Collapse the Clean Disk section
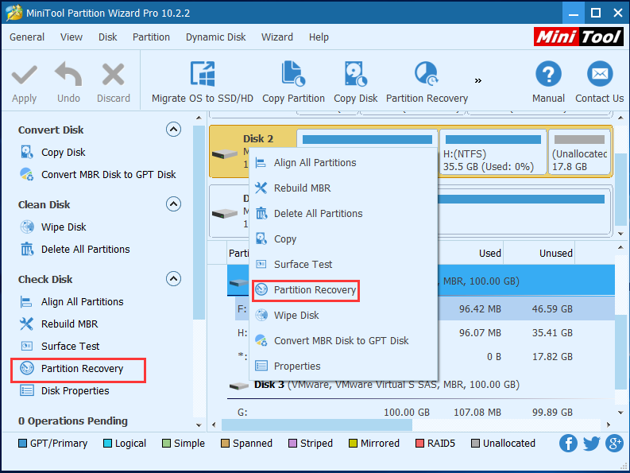Screen dimensions: 630x473 (173, 204)
